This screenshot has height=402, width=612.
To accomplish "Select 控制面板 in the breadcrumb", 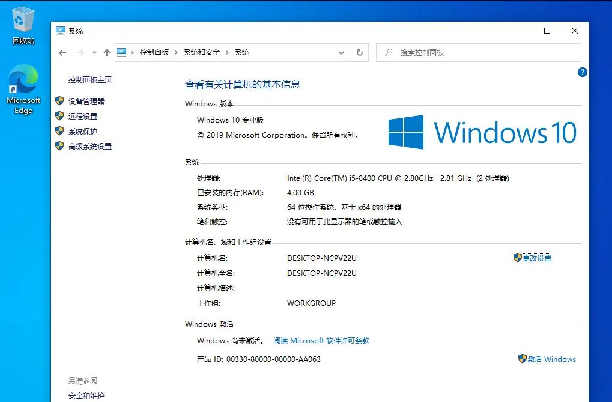I will (x=154, y=52).
